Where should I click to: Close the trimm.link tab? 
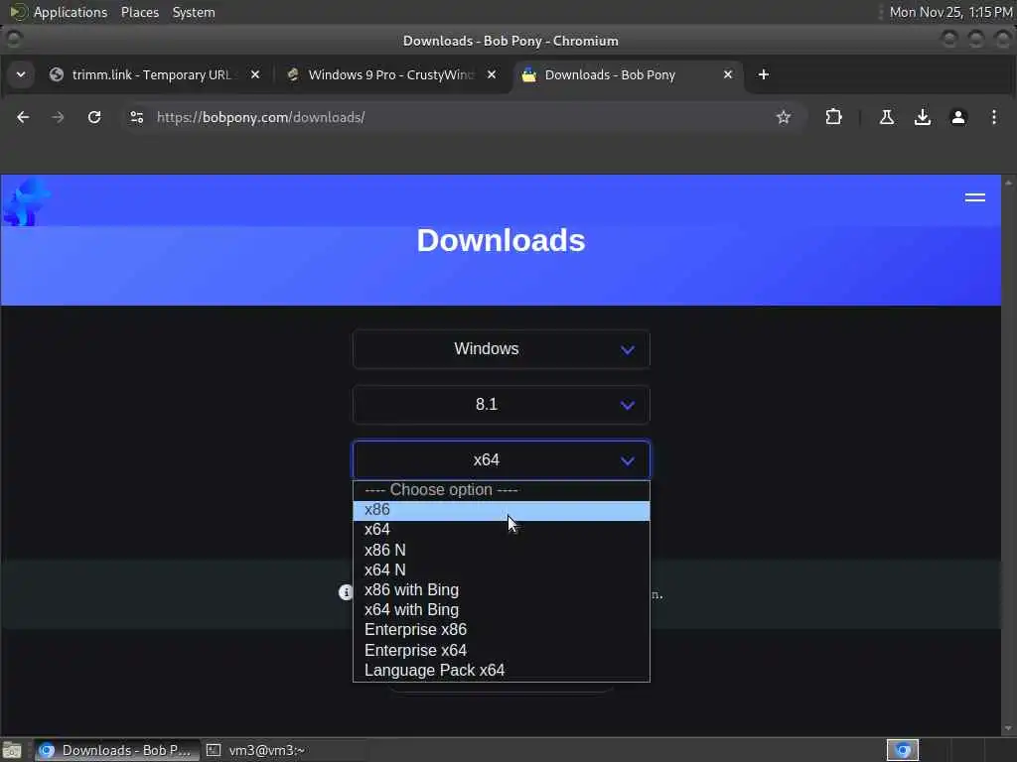click(x=255, y=74)
